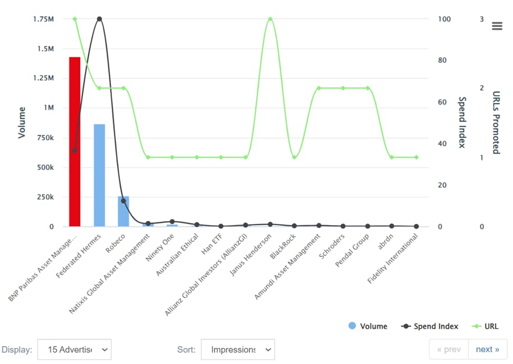Select BNP Paribas spend index data point

[x=75, y=151]
